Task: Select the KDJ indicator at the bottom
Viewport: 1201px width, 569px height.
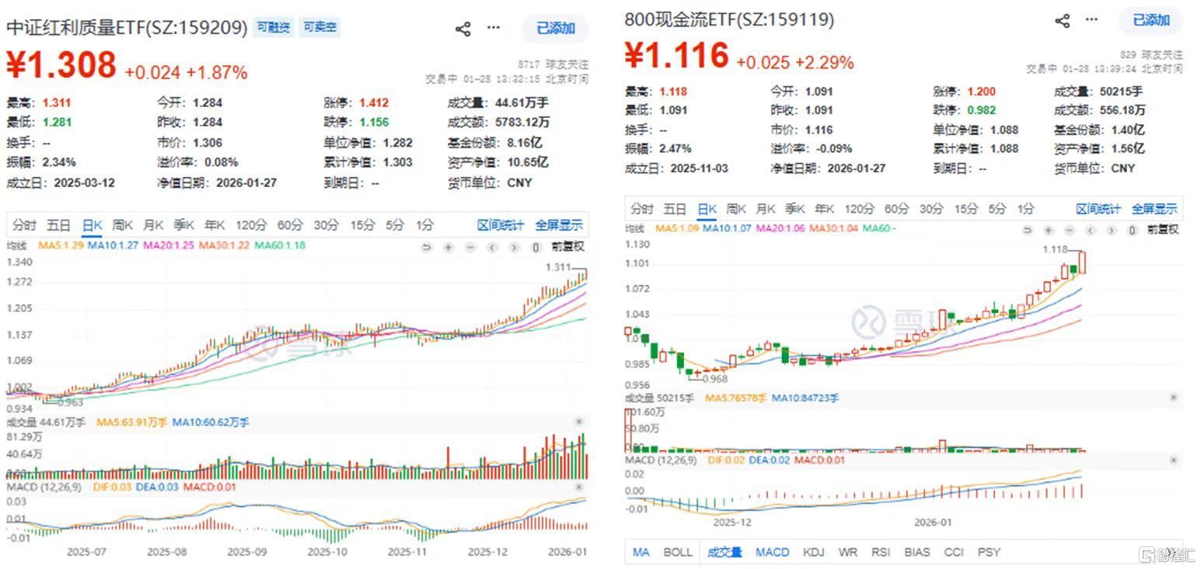Action: 813,552
